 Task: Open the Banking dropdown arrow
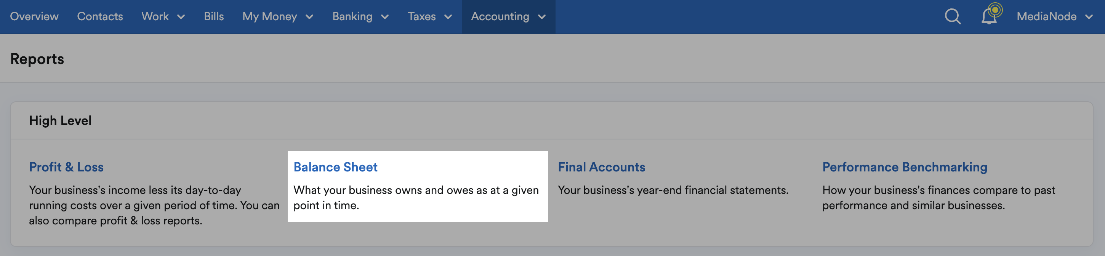[385, 17]
